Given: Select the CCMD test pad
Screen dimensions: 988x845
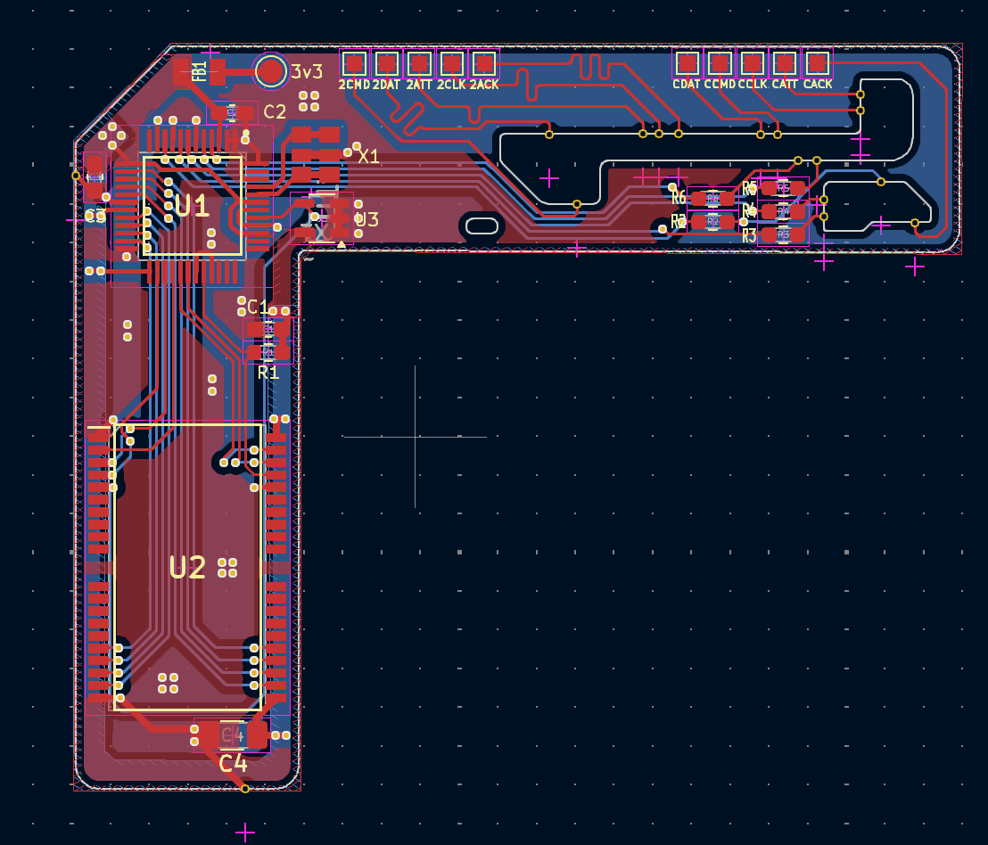Looking at the screenshot, I should pos(720,63).
